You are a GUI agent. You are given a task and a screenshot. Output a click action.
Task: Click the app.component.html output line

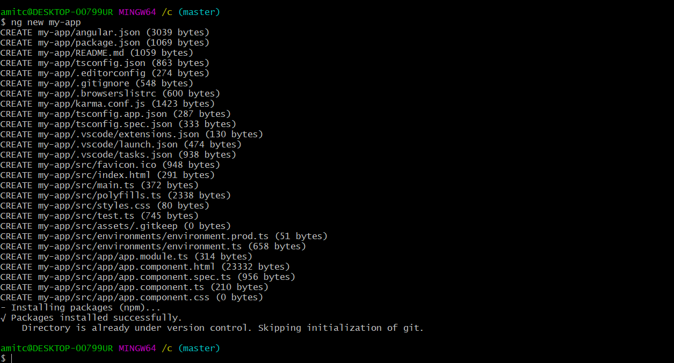(145, 266)
